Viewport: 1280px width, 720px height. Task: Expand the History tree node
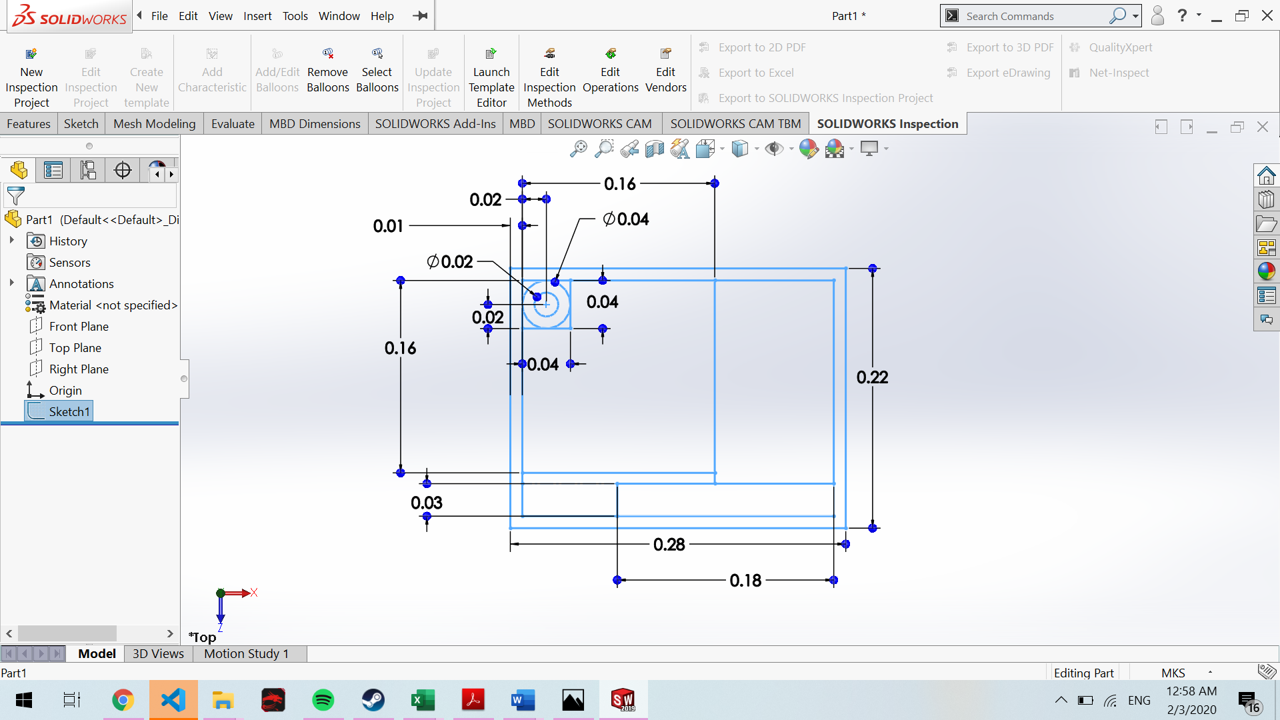click(11, 240)
